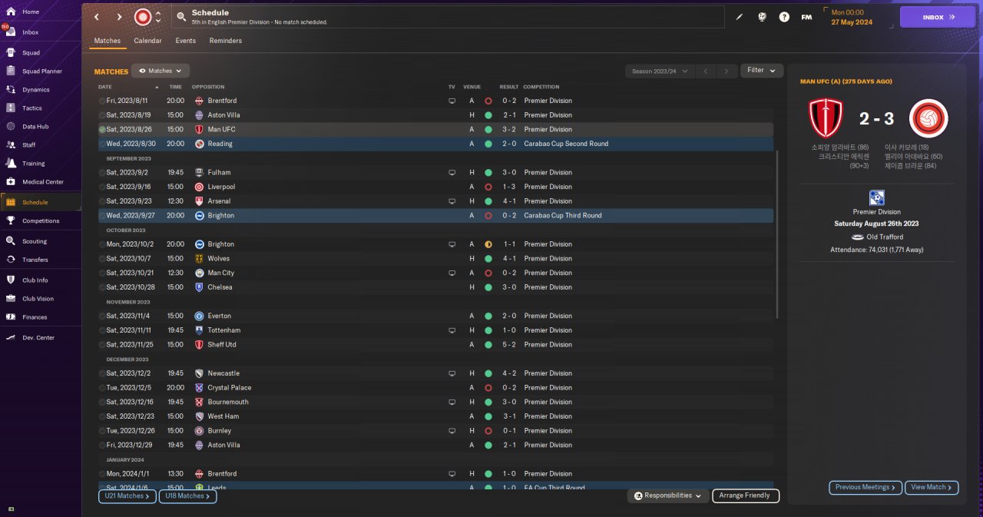Open the help question mark icon
This screenshot has width=983, height=517.
coord(784,17)
